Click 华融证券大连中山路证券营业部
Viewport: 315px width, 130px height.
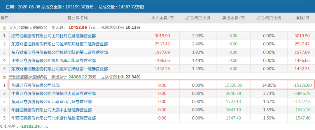point(51,110)
